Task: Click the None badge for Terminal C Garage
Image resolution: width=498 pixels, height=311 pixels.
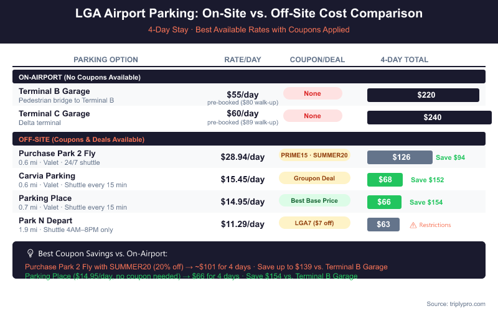Action: 312,116
